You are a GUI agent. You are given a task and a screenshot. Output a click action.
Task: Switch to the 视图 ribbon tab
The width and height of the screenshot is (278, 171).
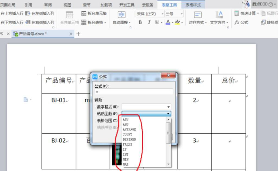pos(67,5)
